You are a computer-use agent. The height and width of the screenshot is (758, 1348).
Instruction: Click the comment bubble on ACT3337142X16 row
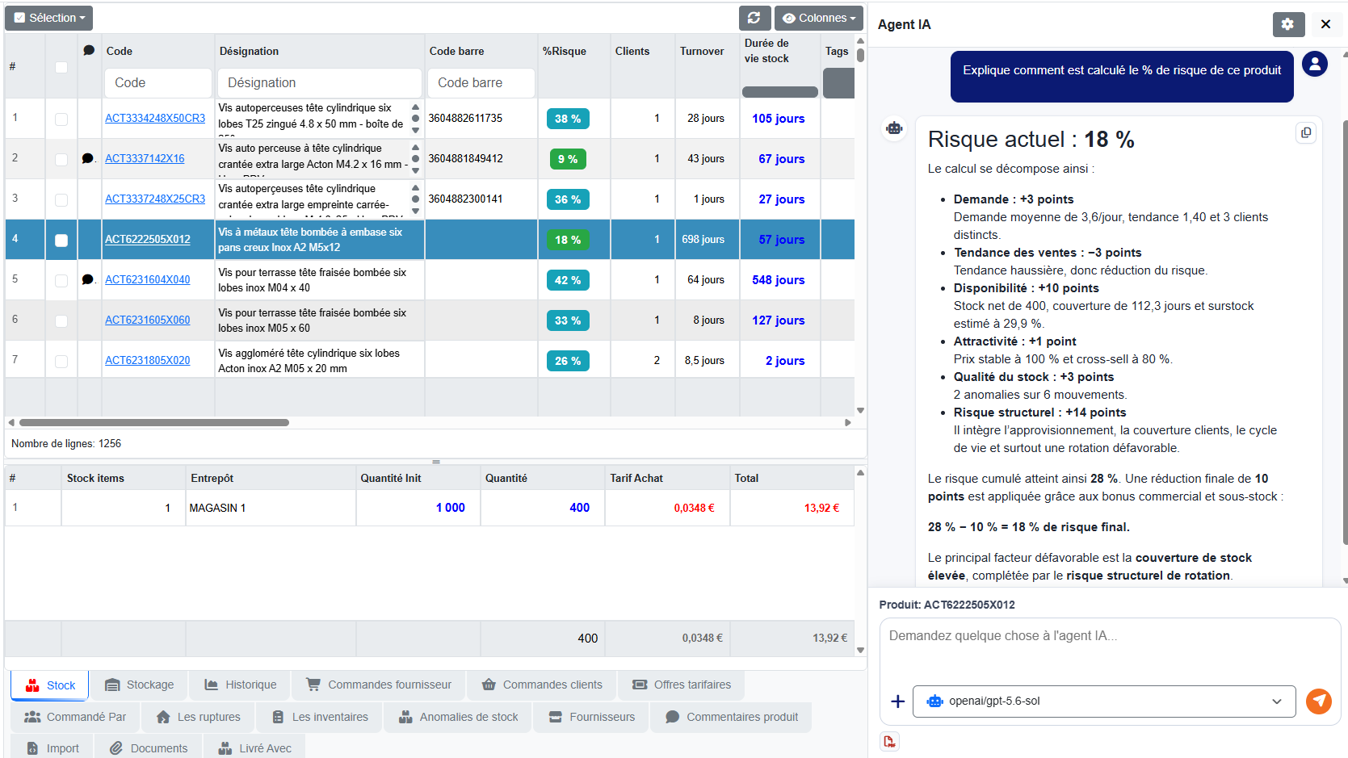[88, 158]
